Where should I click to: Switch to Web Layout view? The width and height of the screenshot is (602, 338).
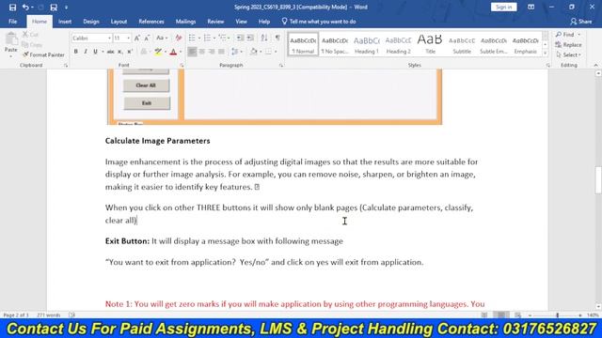coord(518,315)
